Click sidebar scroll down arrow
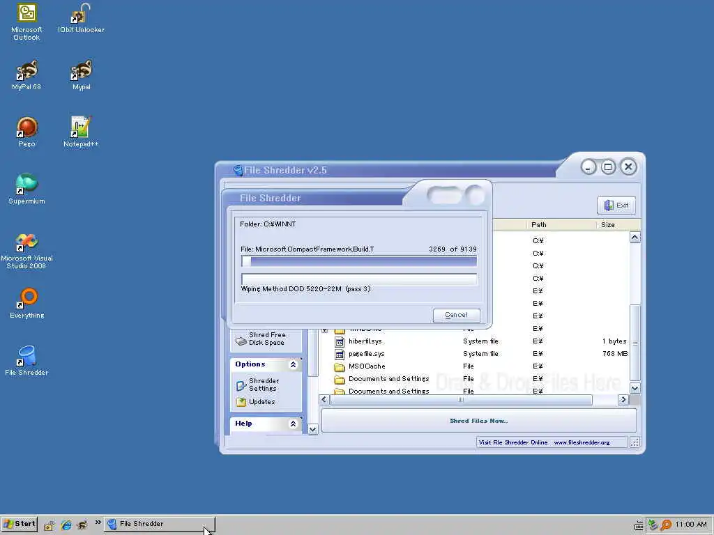 point(312,429)
